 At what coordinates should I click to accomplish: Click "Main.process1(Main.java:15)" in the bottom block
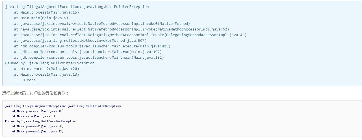coord(38,111)
